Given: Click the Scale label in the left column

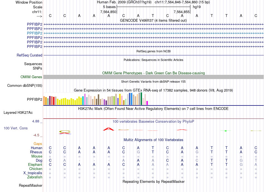Looking at the screenshot, I should click(x=38, y=7).
